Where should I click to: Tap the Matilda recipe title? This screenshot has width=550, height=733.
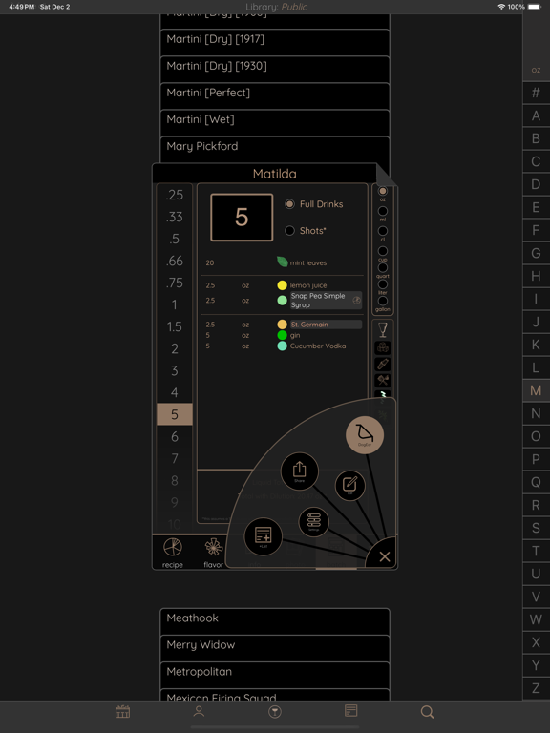(x=275, y=174)
